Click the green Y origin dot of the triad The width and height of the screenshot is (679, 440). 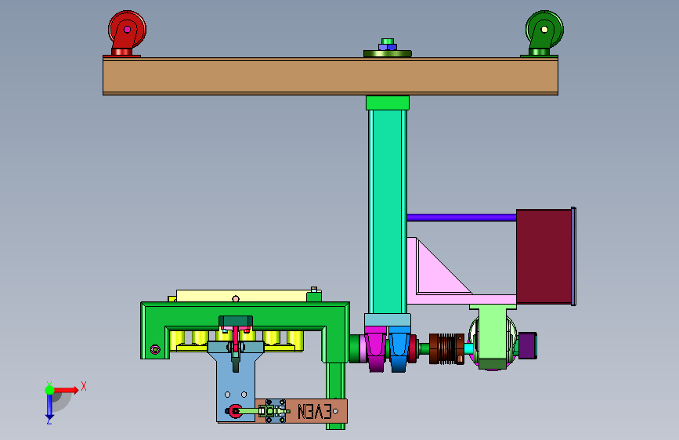tap(49, 390)
